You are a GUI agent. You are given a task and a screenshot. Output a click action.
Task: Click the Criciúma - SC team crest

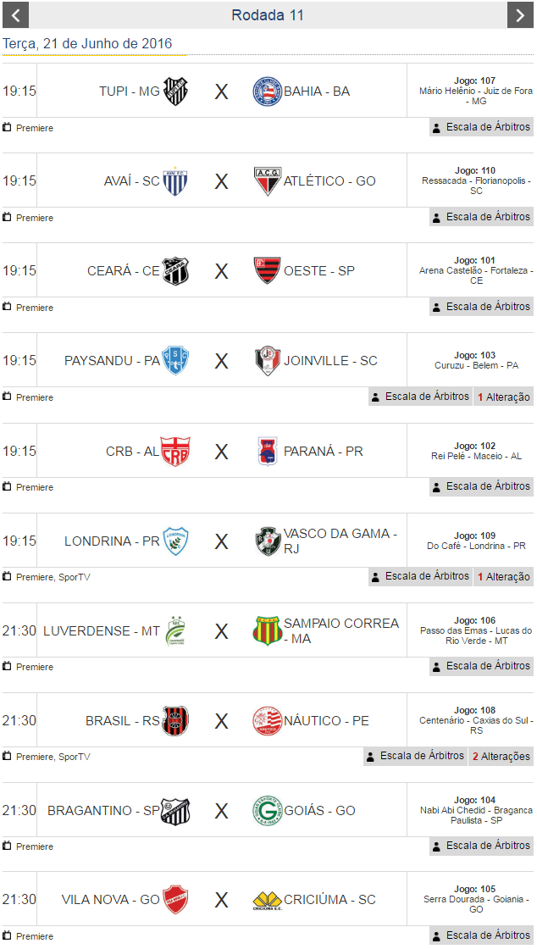click(267, 900)
